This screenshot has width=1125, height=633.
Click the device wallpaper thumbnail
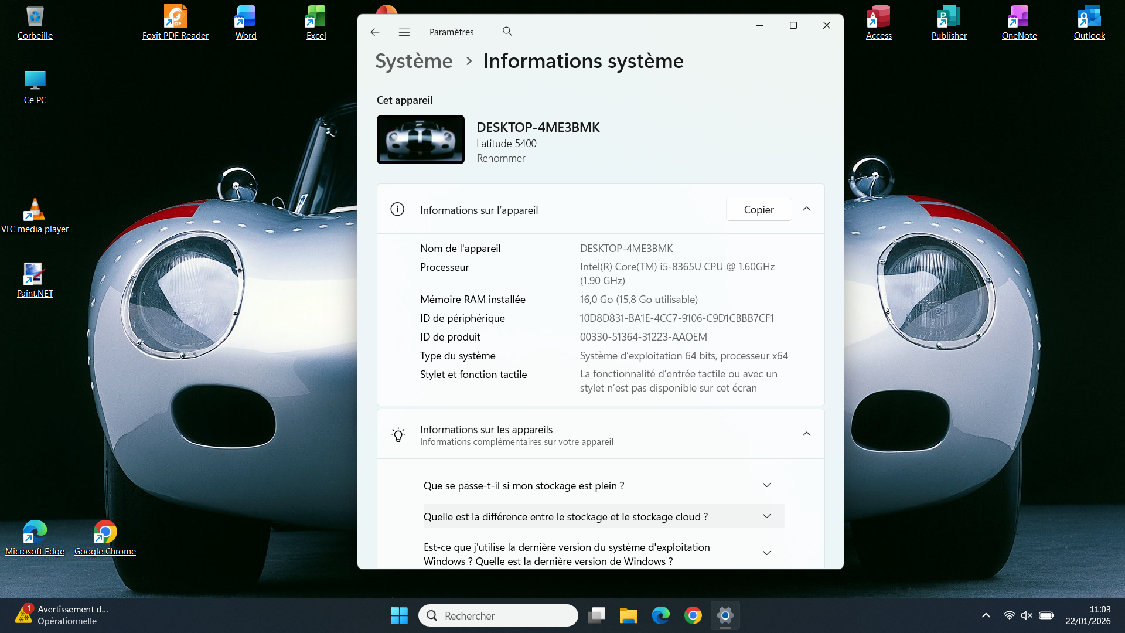tap(421, 139)
